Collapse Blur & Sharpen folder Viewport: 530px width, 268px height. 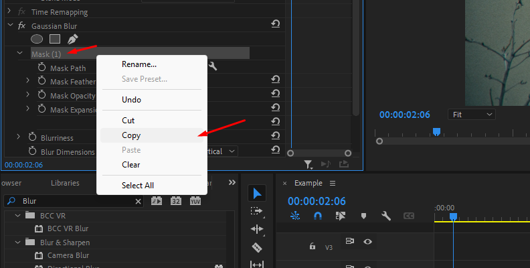coord(17,243)
